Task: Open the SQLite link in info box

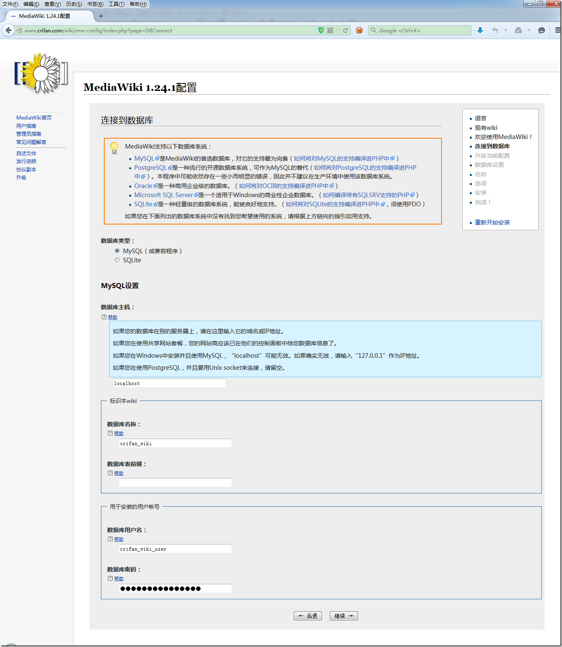Action: point(146,204)
